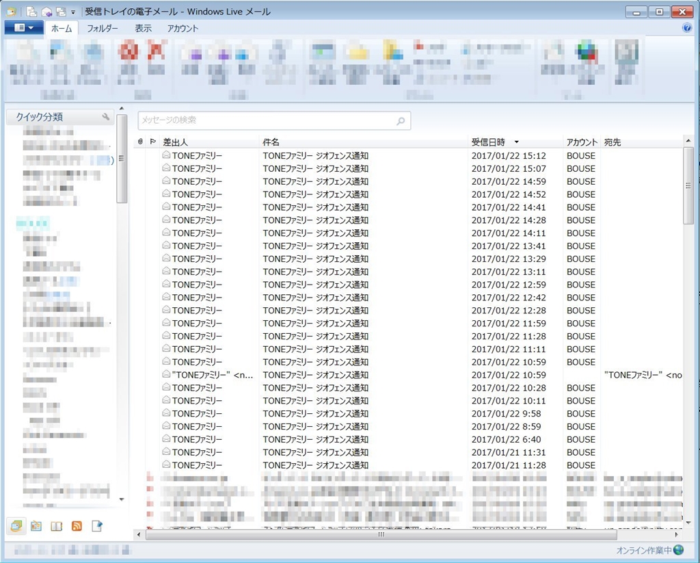This screenshot has width=700, height=563.
Task: Click the blue help question mark icon
Action: (x=687, y=27)
